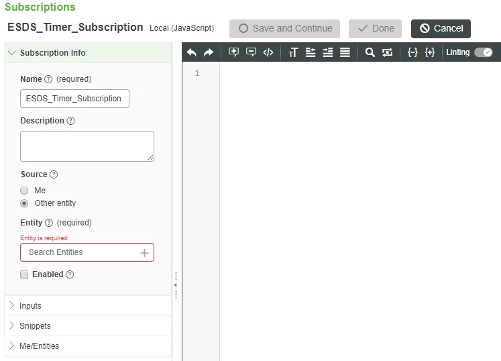Click the Description text area
Viewport: 501px width, 361px height.
(x=87, y=146)
